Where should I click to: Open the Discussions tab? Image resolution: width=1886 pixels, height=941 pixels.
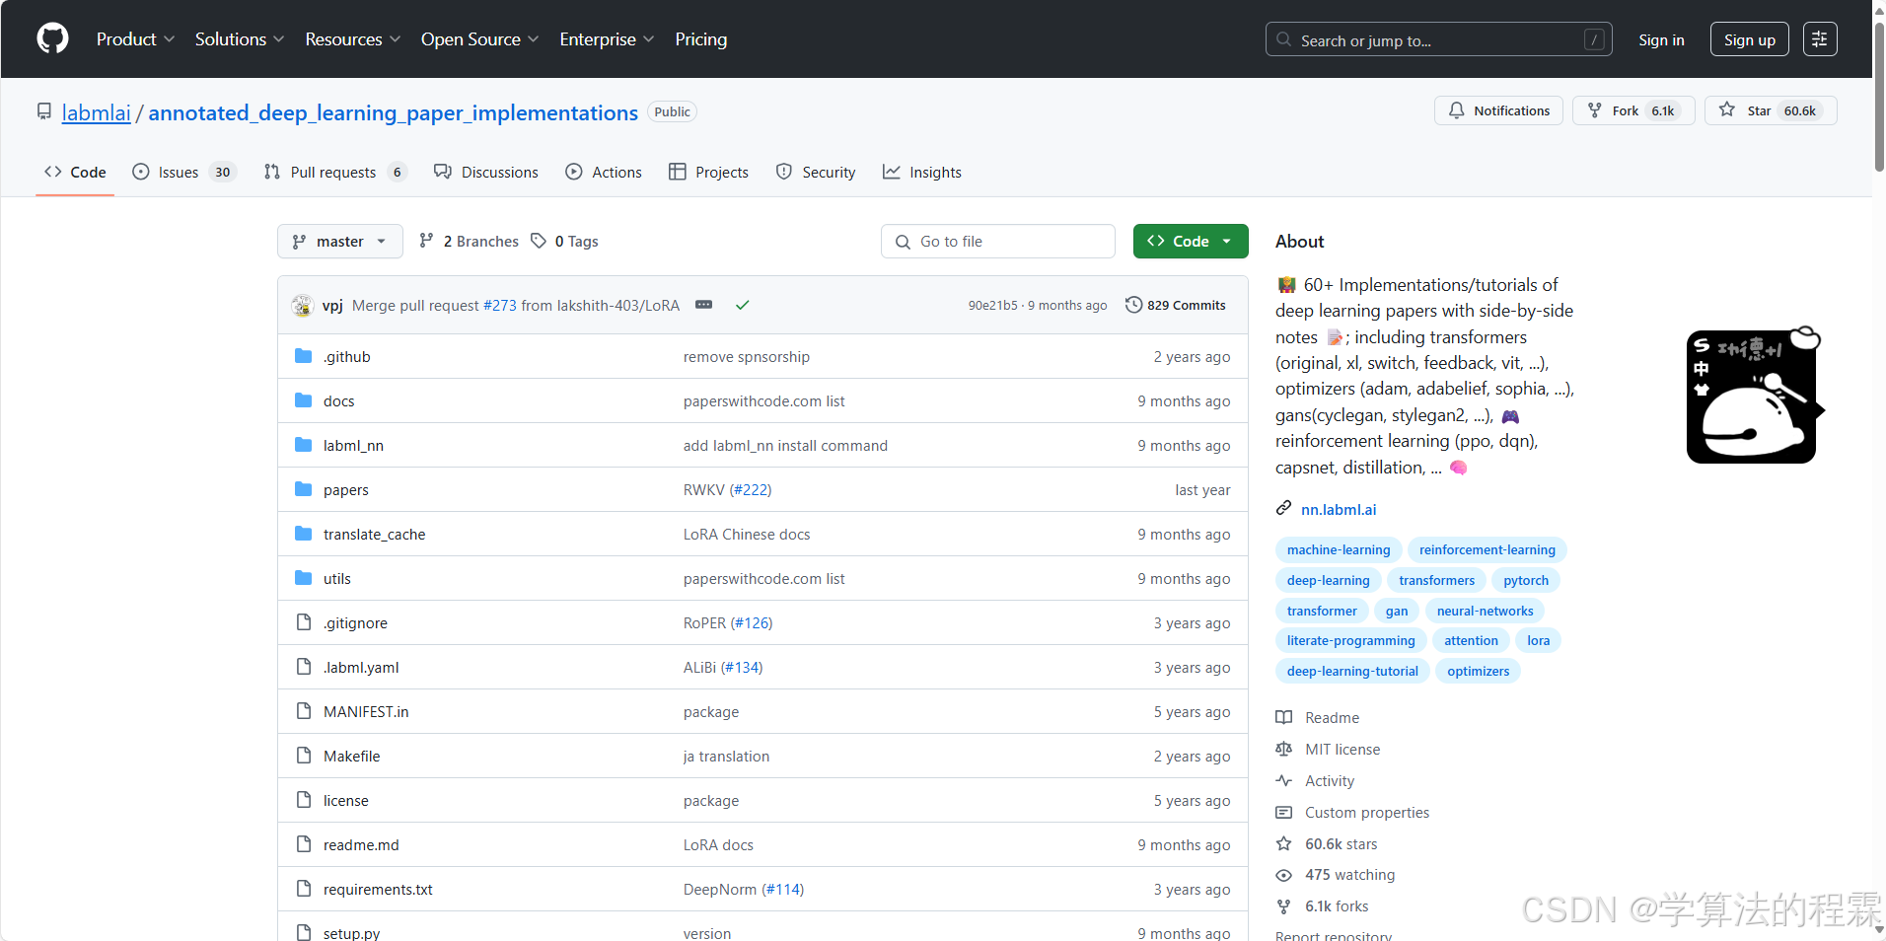click(486, 172)
